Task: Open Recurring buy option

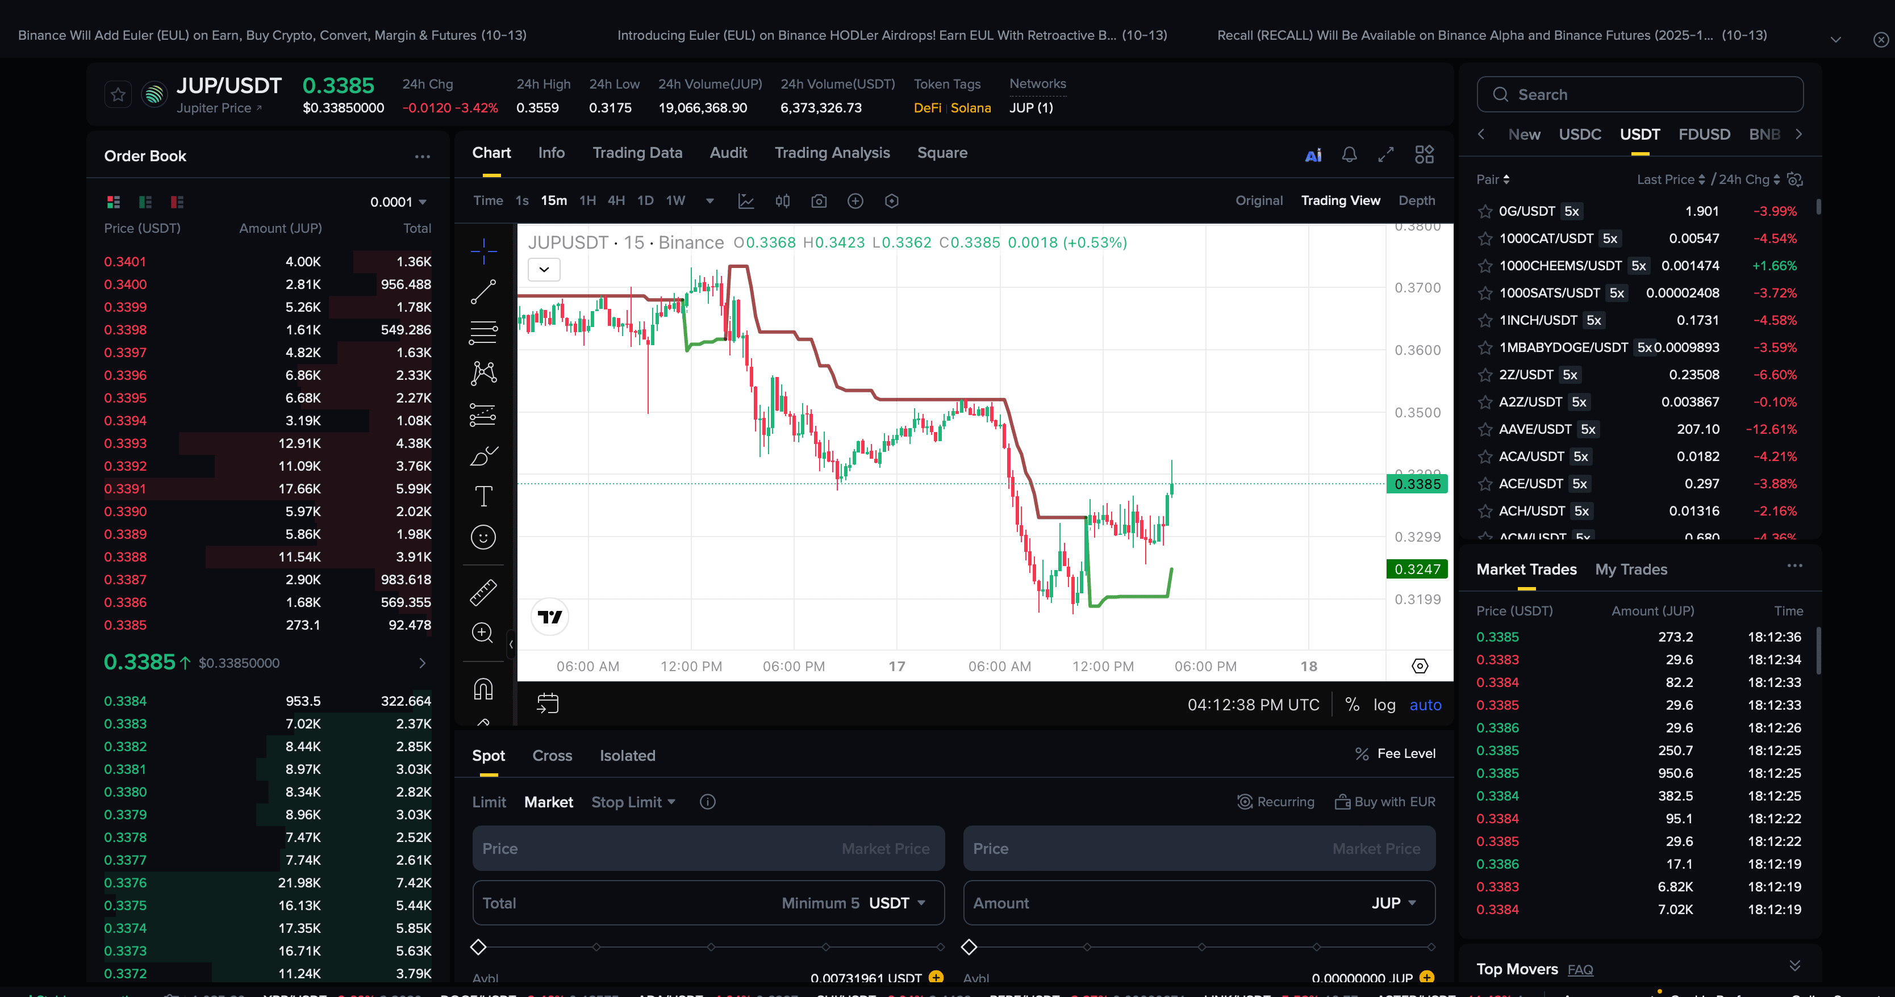Action: (1276, 802)
